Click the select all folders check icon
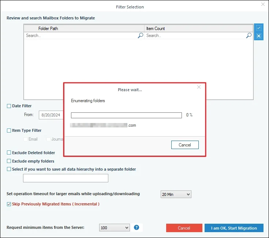 coord(259,28)
